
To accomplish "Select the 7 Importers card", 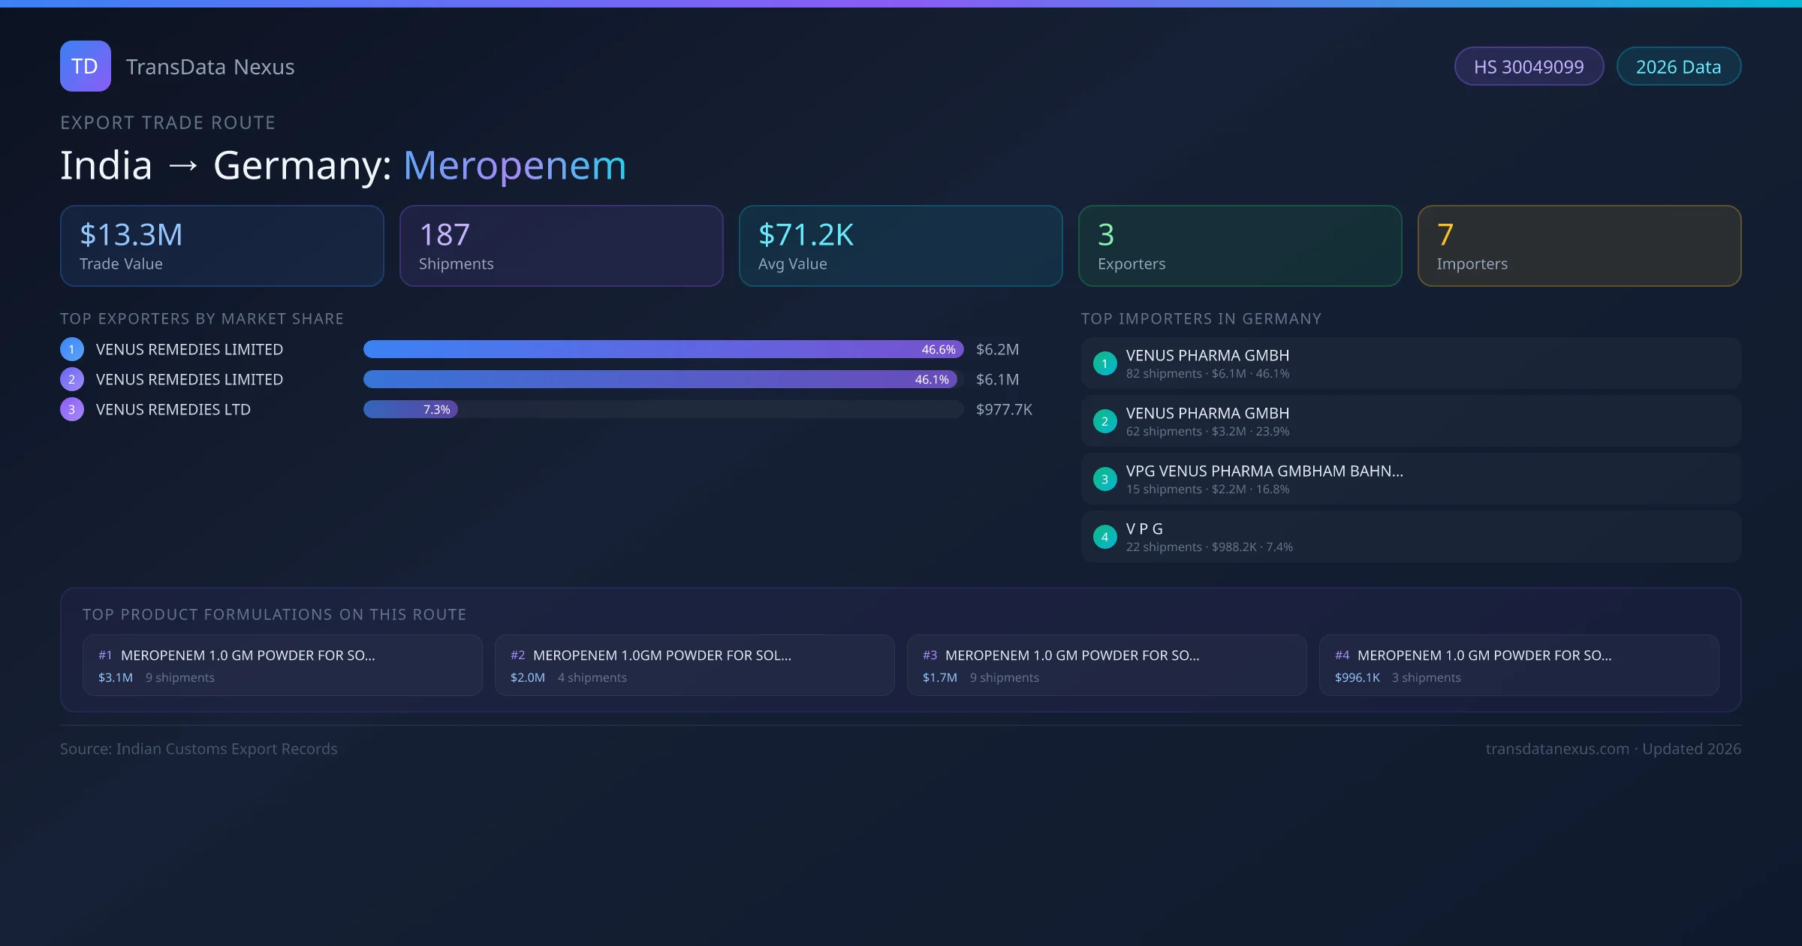I will point(1579,246).
